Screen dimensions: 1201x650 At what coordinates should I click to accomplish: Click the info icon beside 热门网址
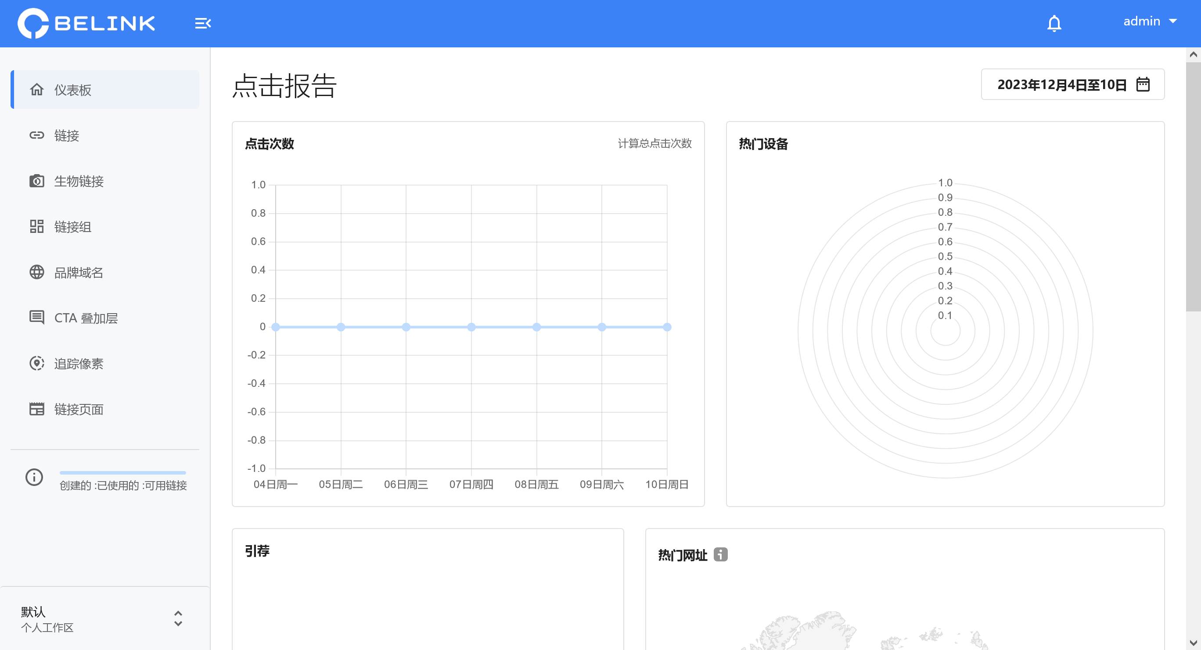(720, 554)
